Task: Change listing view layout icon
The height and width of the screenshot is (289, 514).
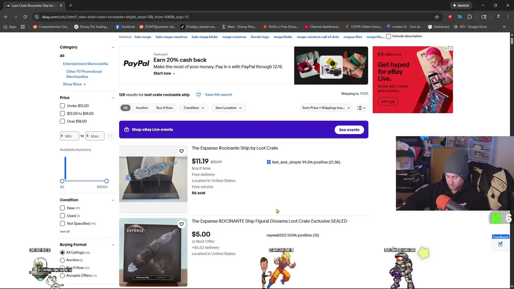Action: point(361,108)
